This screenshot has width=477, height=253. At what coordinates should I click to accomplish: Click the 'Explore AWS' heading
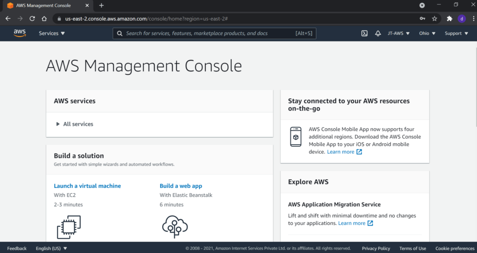308,182
